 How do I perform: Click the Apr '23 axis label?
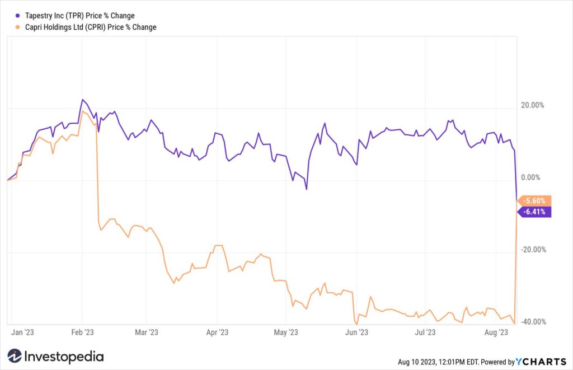point(217,332)
